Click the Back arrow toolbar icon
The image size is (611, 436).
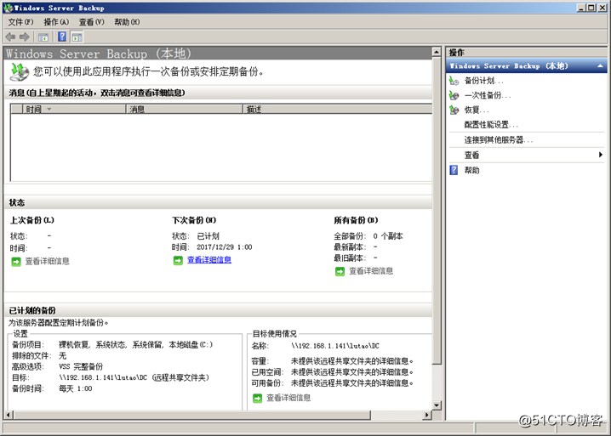[10, 37]
